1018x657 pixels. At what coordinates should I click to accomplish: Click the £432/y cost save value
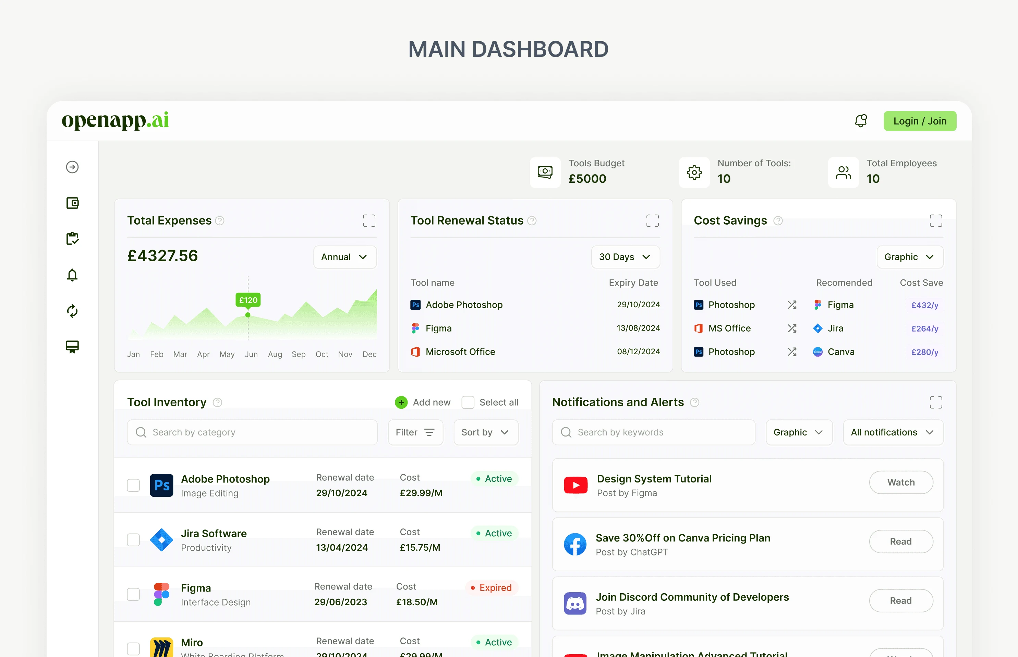(925, 305)
